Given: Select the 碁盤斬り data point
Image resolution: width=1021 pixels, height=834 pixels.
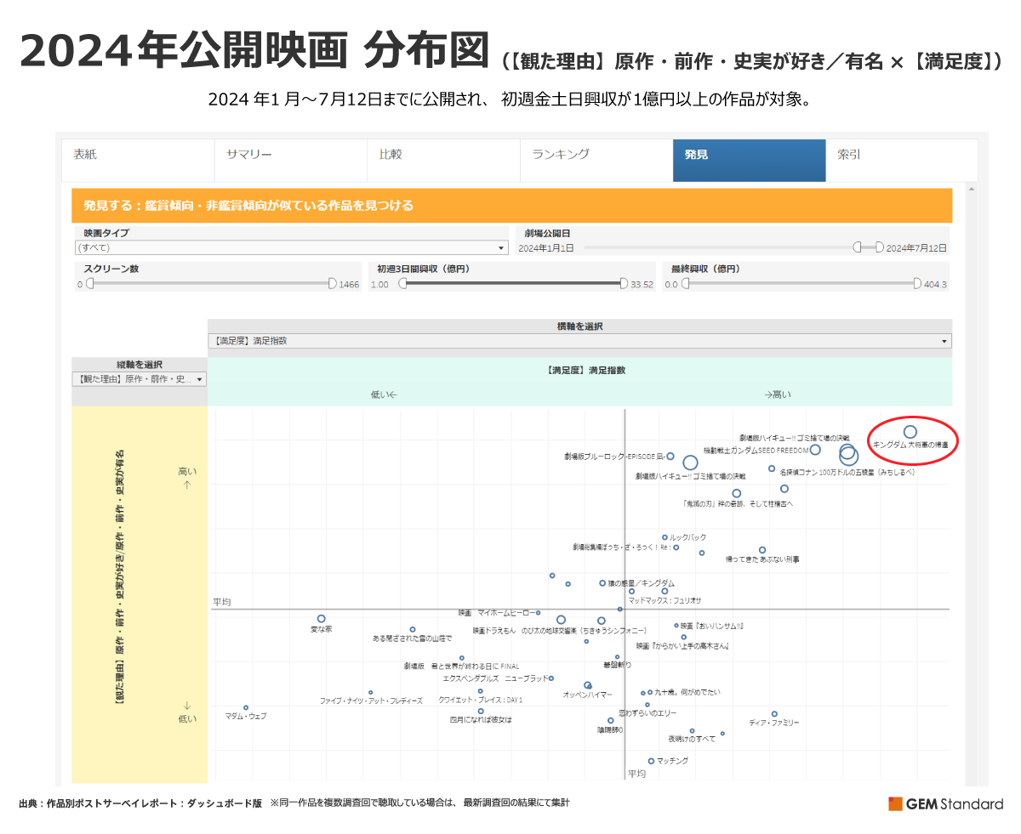Looking at the screenshot, I should coord(618,656).
